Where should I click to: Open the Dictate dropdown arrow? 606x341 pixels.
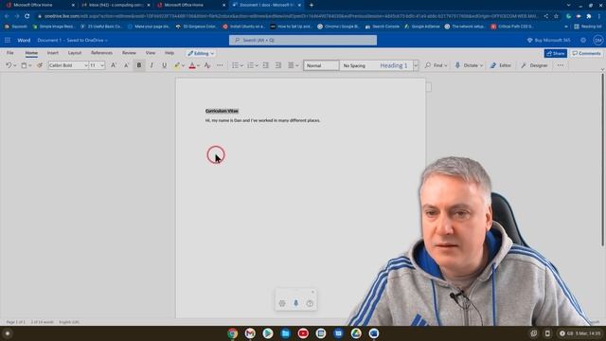pos(481,65)
